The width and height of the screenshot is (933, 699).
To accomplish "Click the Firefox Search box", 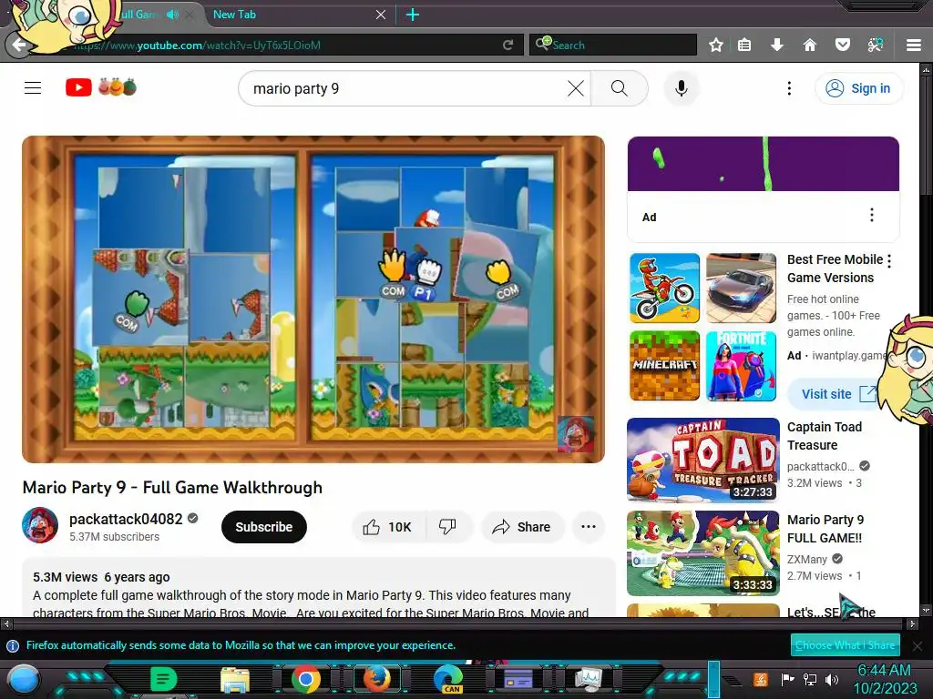I will (x=613, y=45).
